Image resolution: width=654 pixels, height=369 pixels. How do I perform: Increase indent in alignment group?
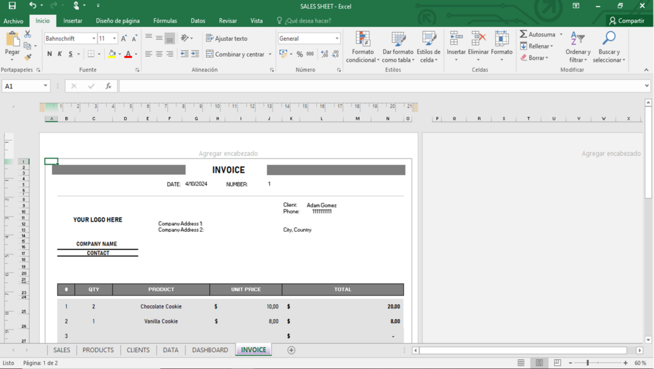pyautogui.click(x=195, y=54)
